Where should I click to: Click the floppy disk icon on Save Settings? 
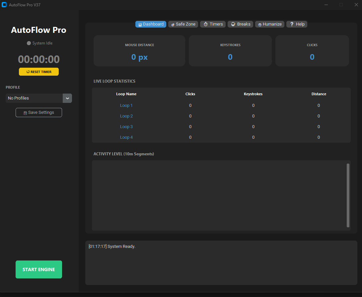point(25,112)
